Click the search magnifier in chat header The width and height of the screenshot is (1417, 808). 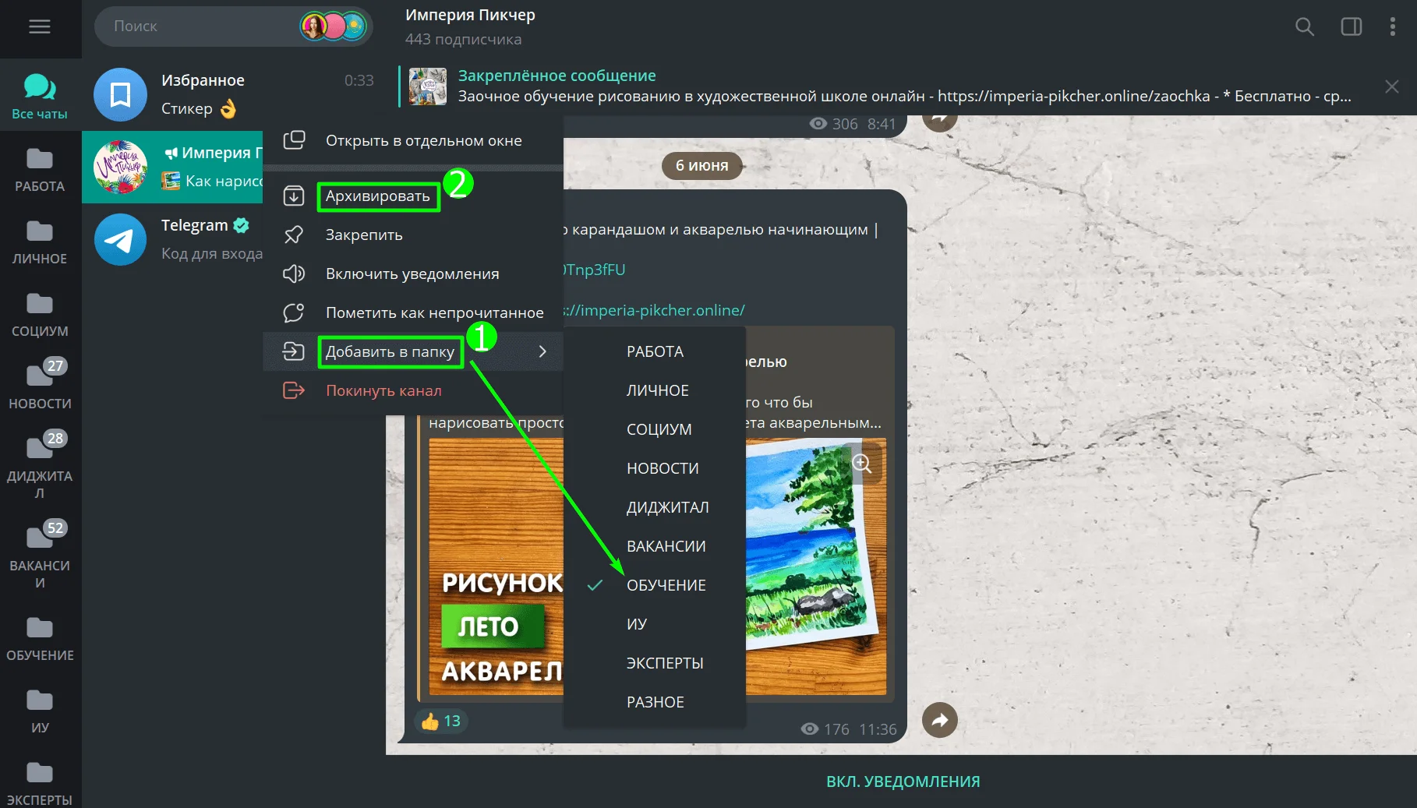(x=1304, y=26)
